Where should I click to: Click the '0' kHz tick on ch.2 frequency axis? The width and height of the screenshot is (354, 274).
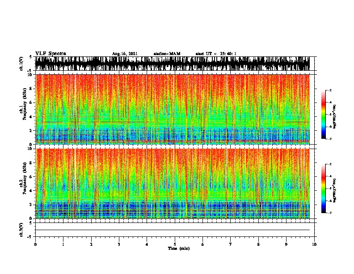(31, 218)
